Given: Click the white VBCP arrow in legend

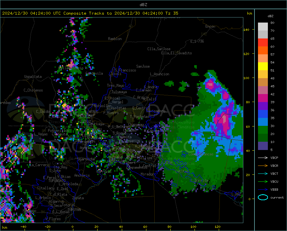Looking at the screenshot, I should tap(263, 158).
